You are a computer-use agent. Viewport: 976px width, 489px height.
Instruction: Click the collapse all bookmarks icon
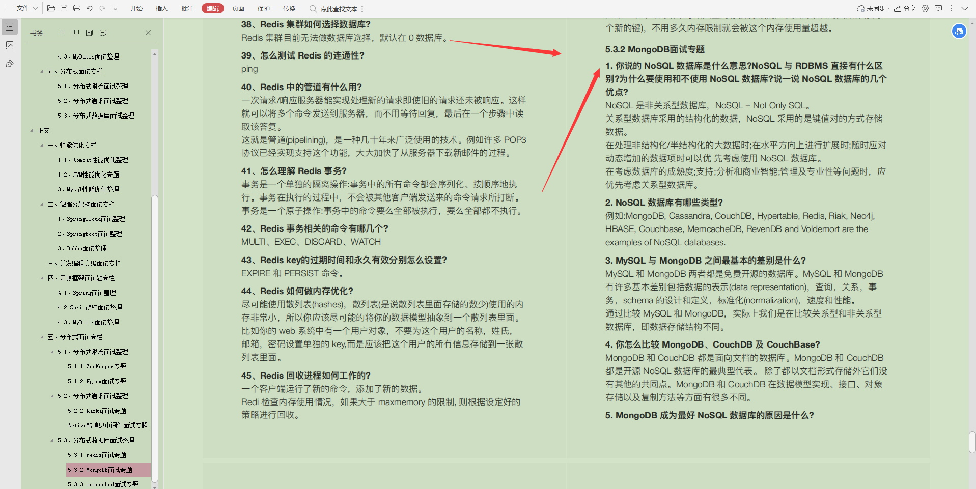75,33
